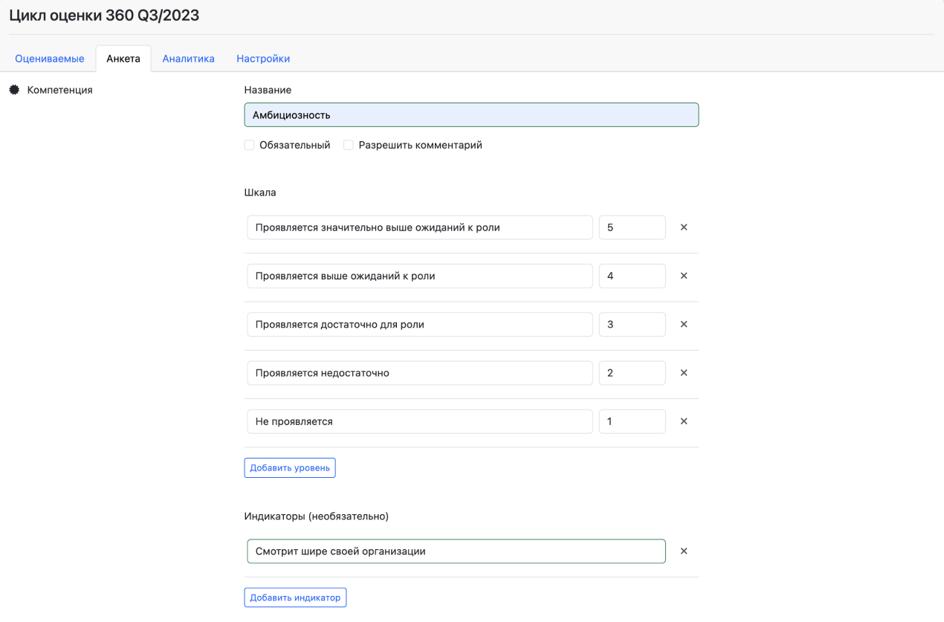The image size is (944, 622).
Task: Remove the 'Не проявляется' scale level
Action: [x=684, y=421]
